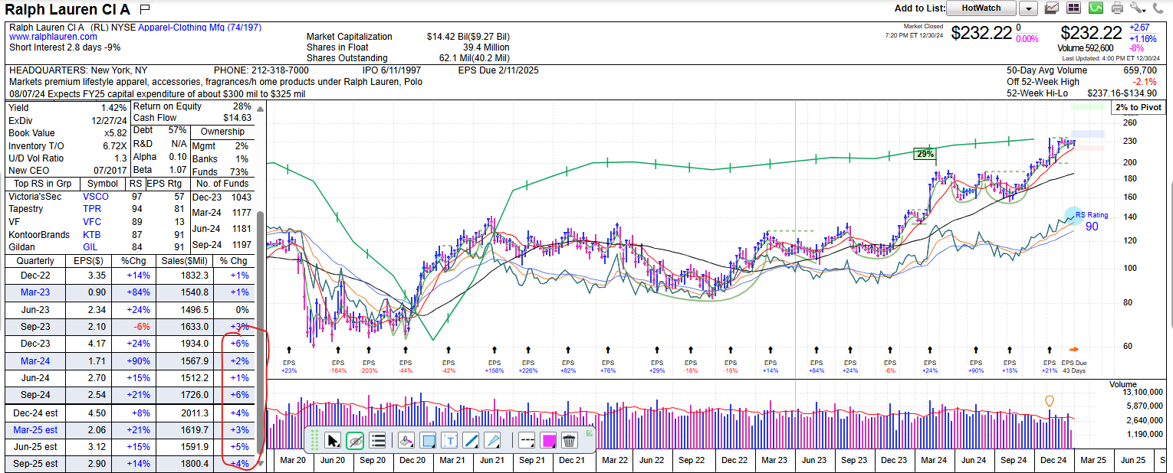This screenshot has width=1173, height=473.
Task: Visit the www.ralphlauren.com link
Action: point(53,37)
